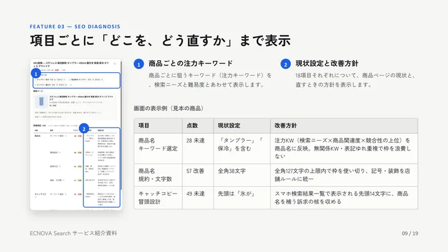Click the improvement cell starting 全角127文字の上限内

click(x=344, y=175)
